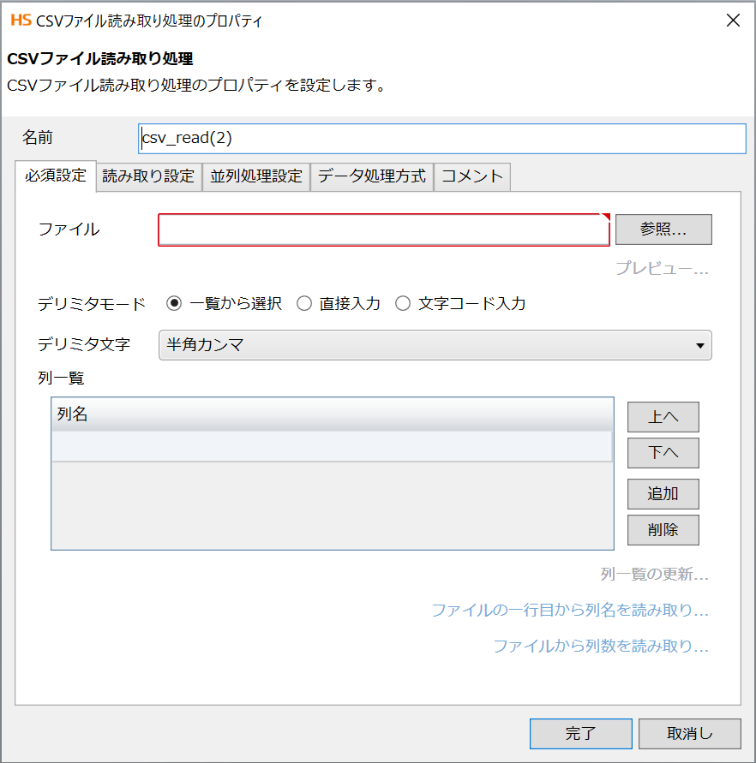Click the 追加 add button
The image size is (756, 763).
663,494
